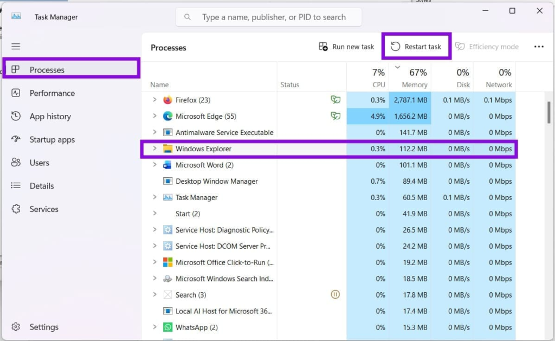Sort processes by the Name column
555x341 pixels.
tap(210, 78)
